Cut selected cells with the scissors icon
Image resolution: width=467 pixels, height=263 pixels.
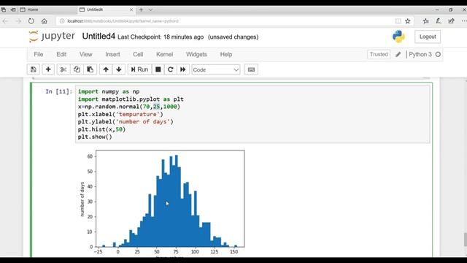tap(63, 69)
